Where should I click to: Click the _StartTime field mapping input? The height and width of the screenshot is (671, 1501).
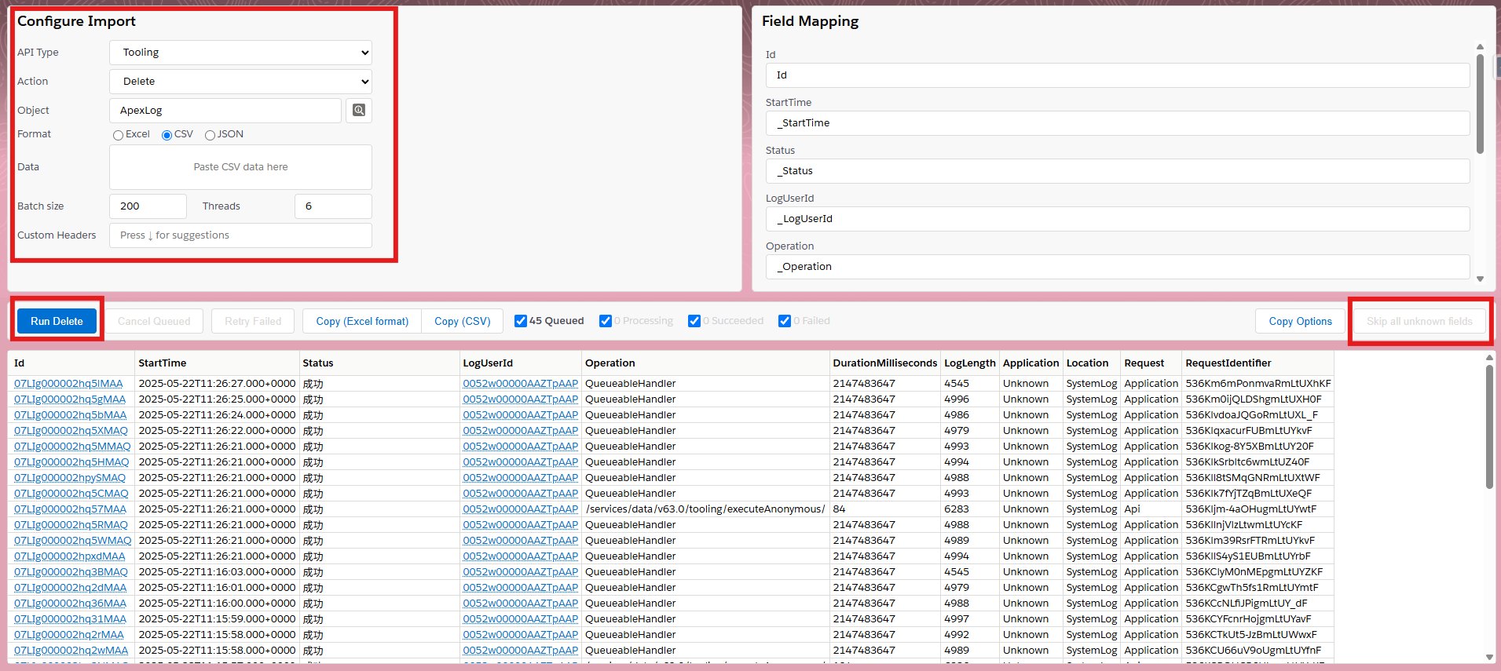[1118, 123]
